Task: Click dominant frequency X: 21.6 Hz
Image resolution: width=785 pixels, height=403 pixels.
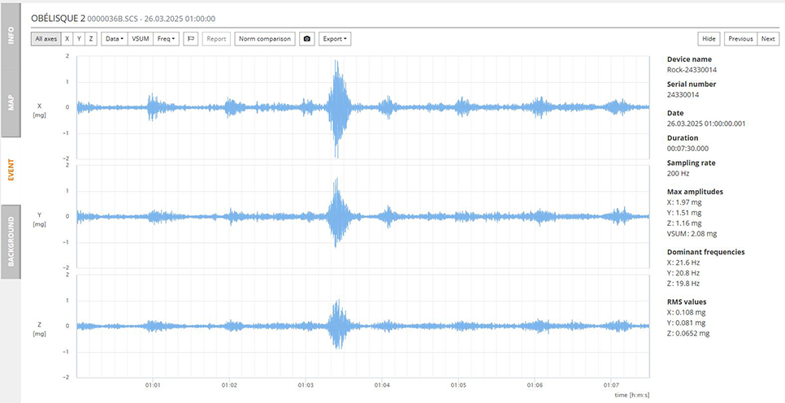Action: 683,262
